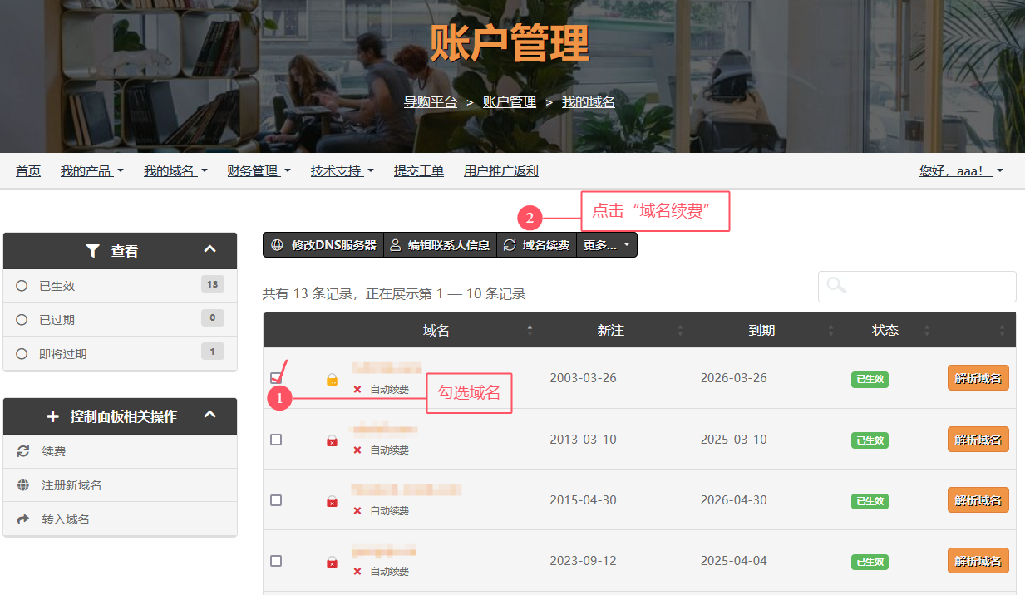
Task: Open the 更多... dropdown button
Action: click(x=607, y=245)
